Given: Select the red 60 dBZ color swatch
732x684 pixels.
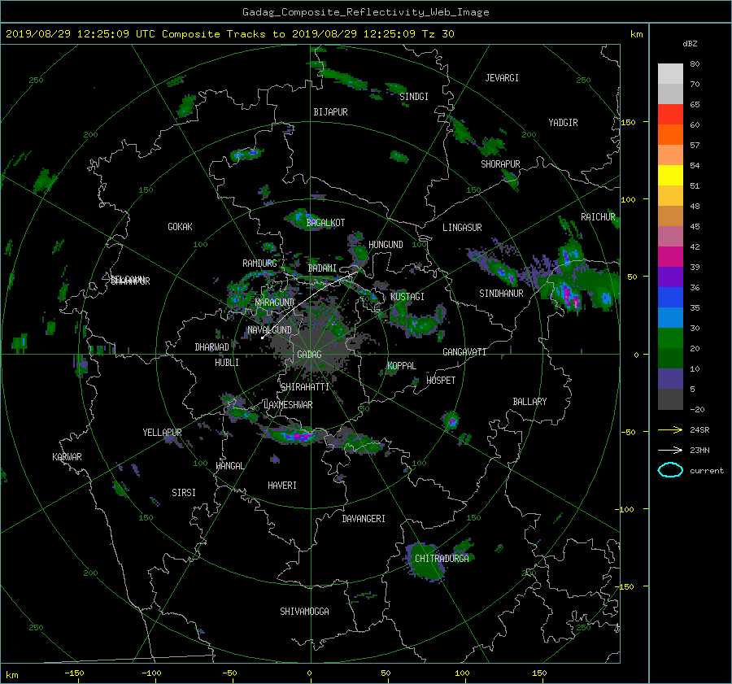Looking at the screenshot, I should pos(670,115).
